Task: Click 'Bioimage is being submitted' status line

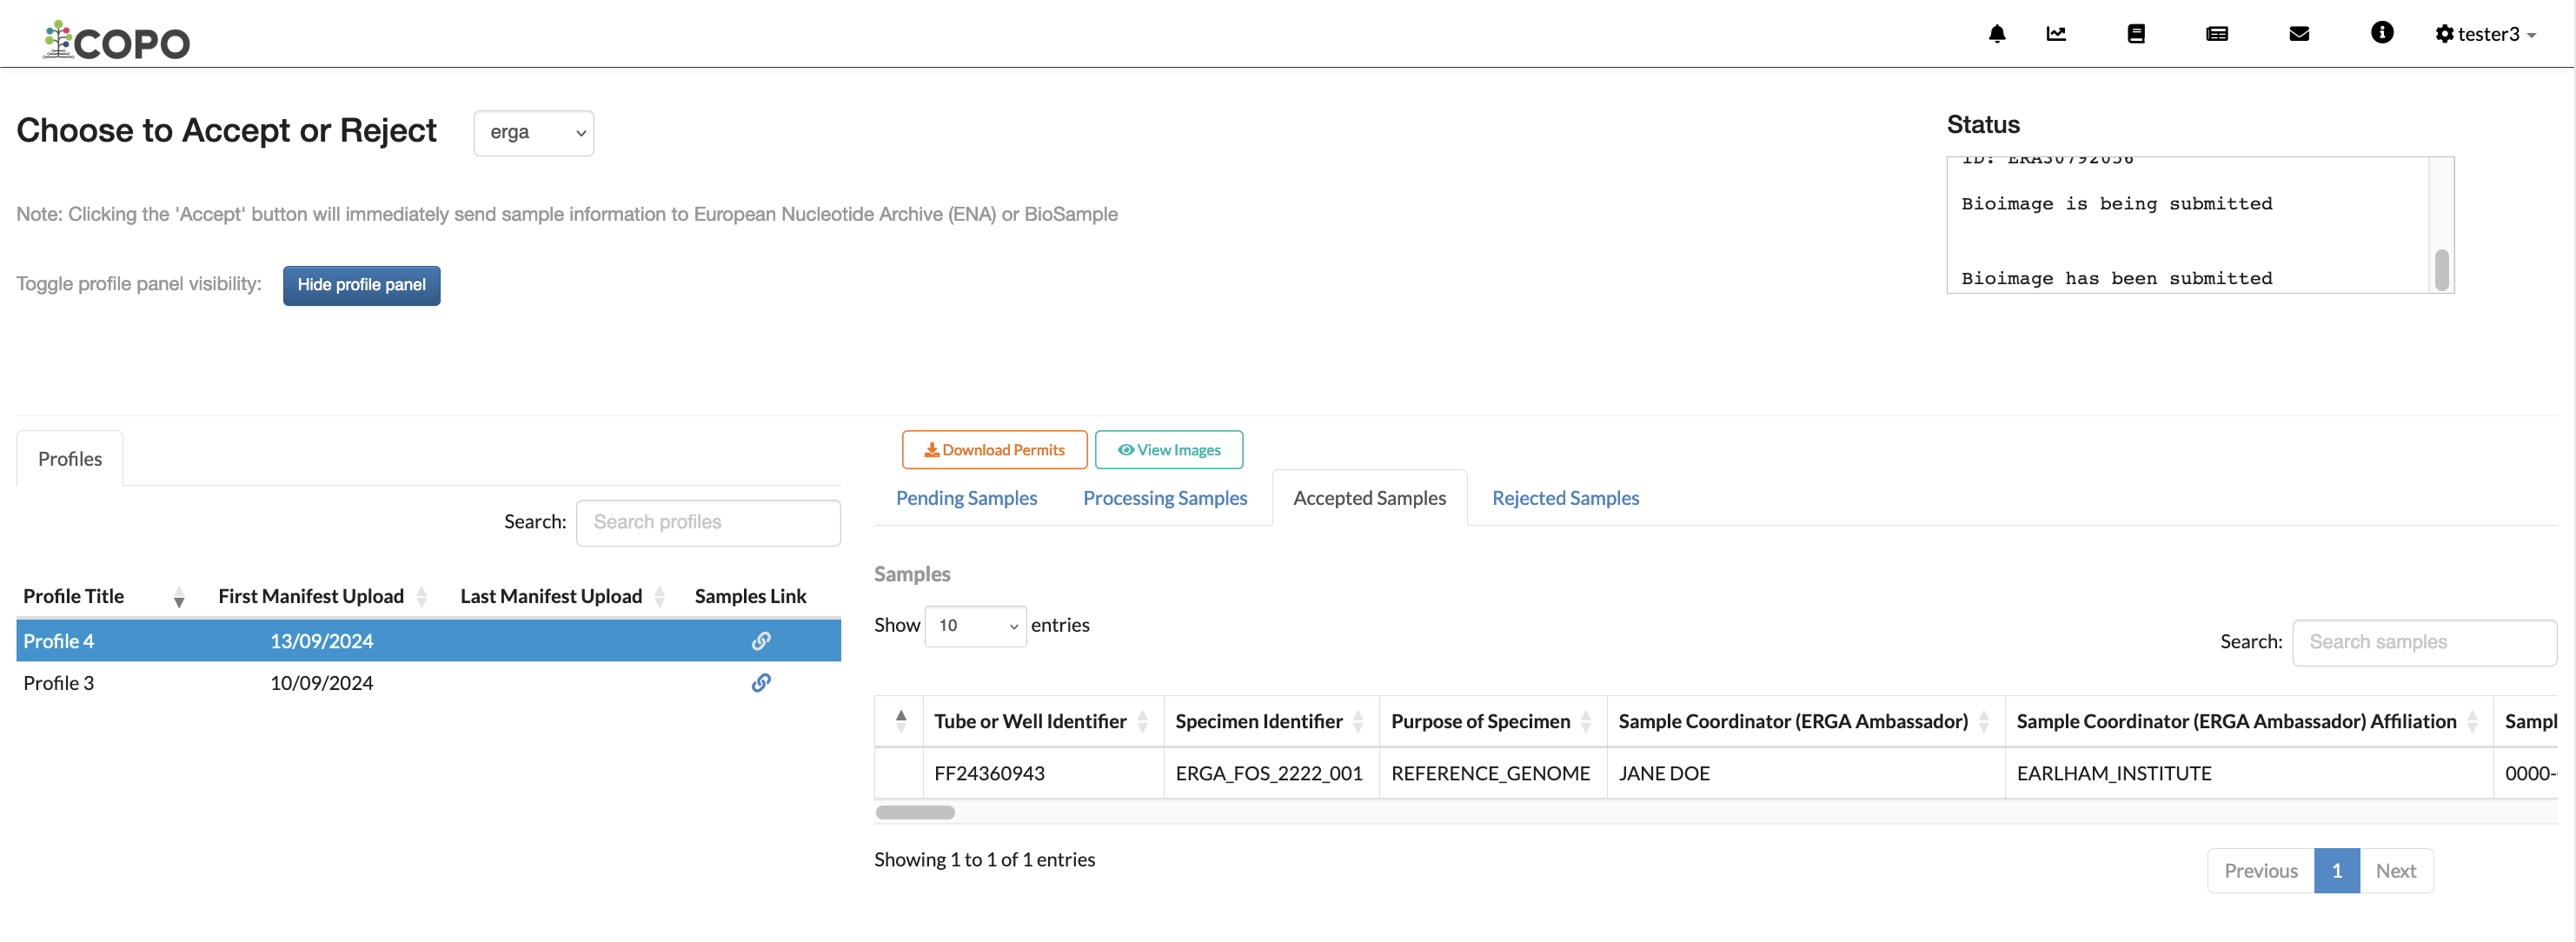Action: (2116, 204)
